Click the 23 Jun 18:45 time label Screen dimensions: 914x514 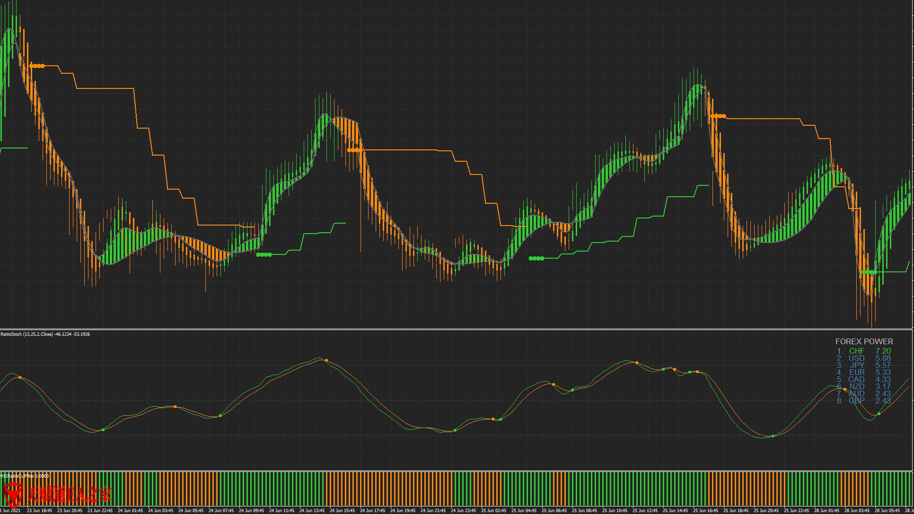(x=39, y=511)
